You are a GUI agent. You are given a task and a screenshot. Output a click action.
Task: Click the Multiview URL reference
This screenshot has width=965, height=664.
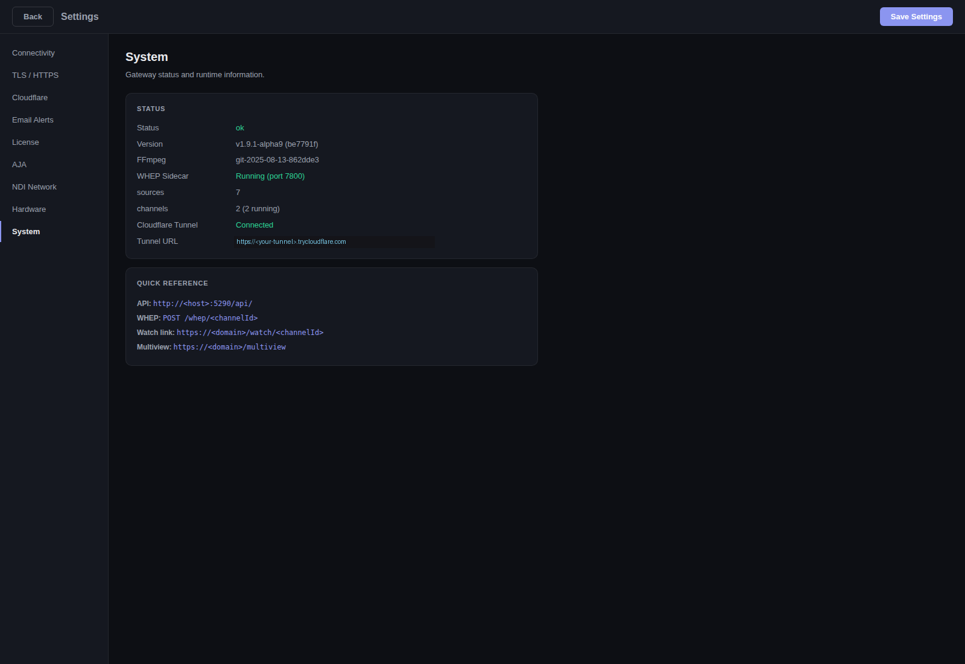pyautogui.click(x=230, y=347)
